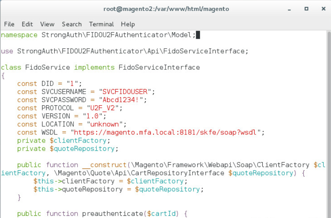Click 'SVCPASSWORD' constant name
331x218 pixels.
pyautogui.click(x=64, y=100)
